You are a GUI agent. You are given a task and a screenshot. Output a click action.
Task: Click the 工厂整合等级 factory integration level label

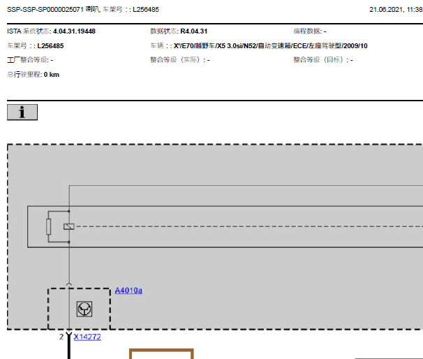(x=28, y=60)
